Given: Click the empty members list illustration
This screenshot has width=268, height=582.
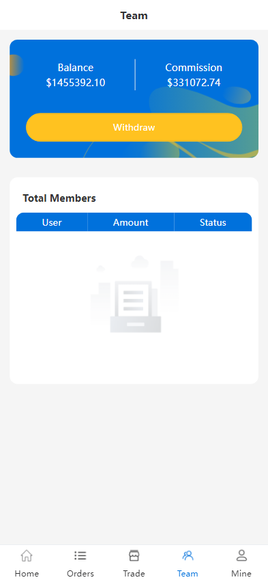Looking at the screenshot, I should [x=134, y=294].
